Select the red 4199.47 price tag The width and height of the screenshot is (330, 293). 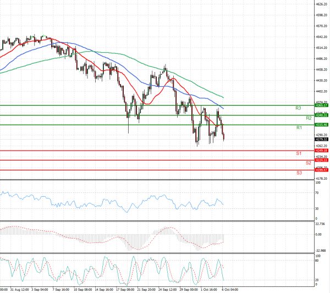click(x=321, y=170)
